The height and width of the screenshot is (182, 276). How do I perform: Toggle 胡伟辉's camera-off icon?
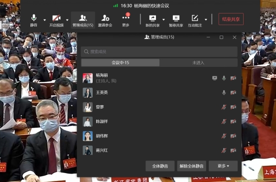tap(233, 136)
